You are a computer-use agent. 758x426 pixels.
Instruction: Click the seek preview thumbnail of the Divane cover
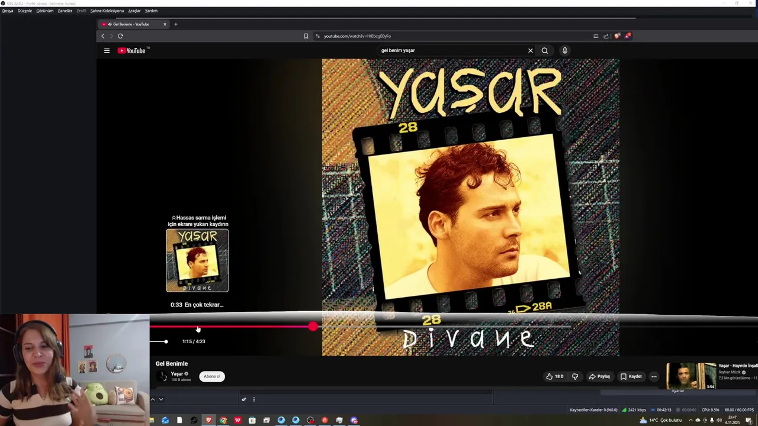click(x=197, y=260)
